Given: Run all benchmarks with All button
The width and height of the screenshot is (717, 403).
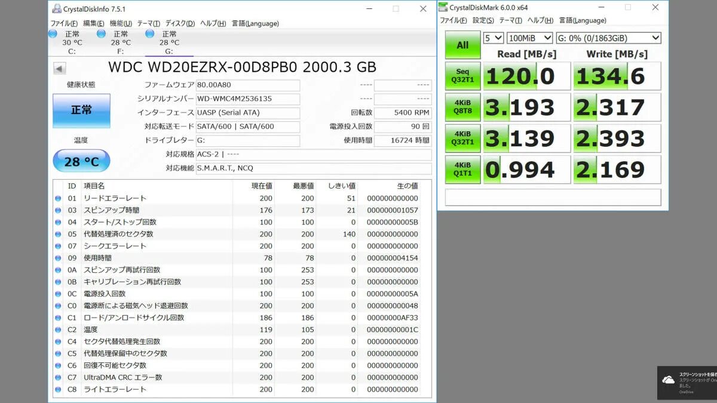Looking at the screenshot, I should pyautogui.click(x=462, y=45).
